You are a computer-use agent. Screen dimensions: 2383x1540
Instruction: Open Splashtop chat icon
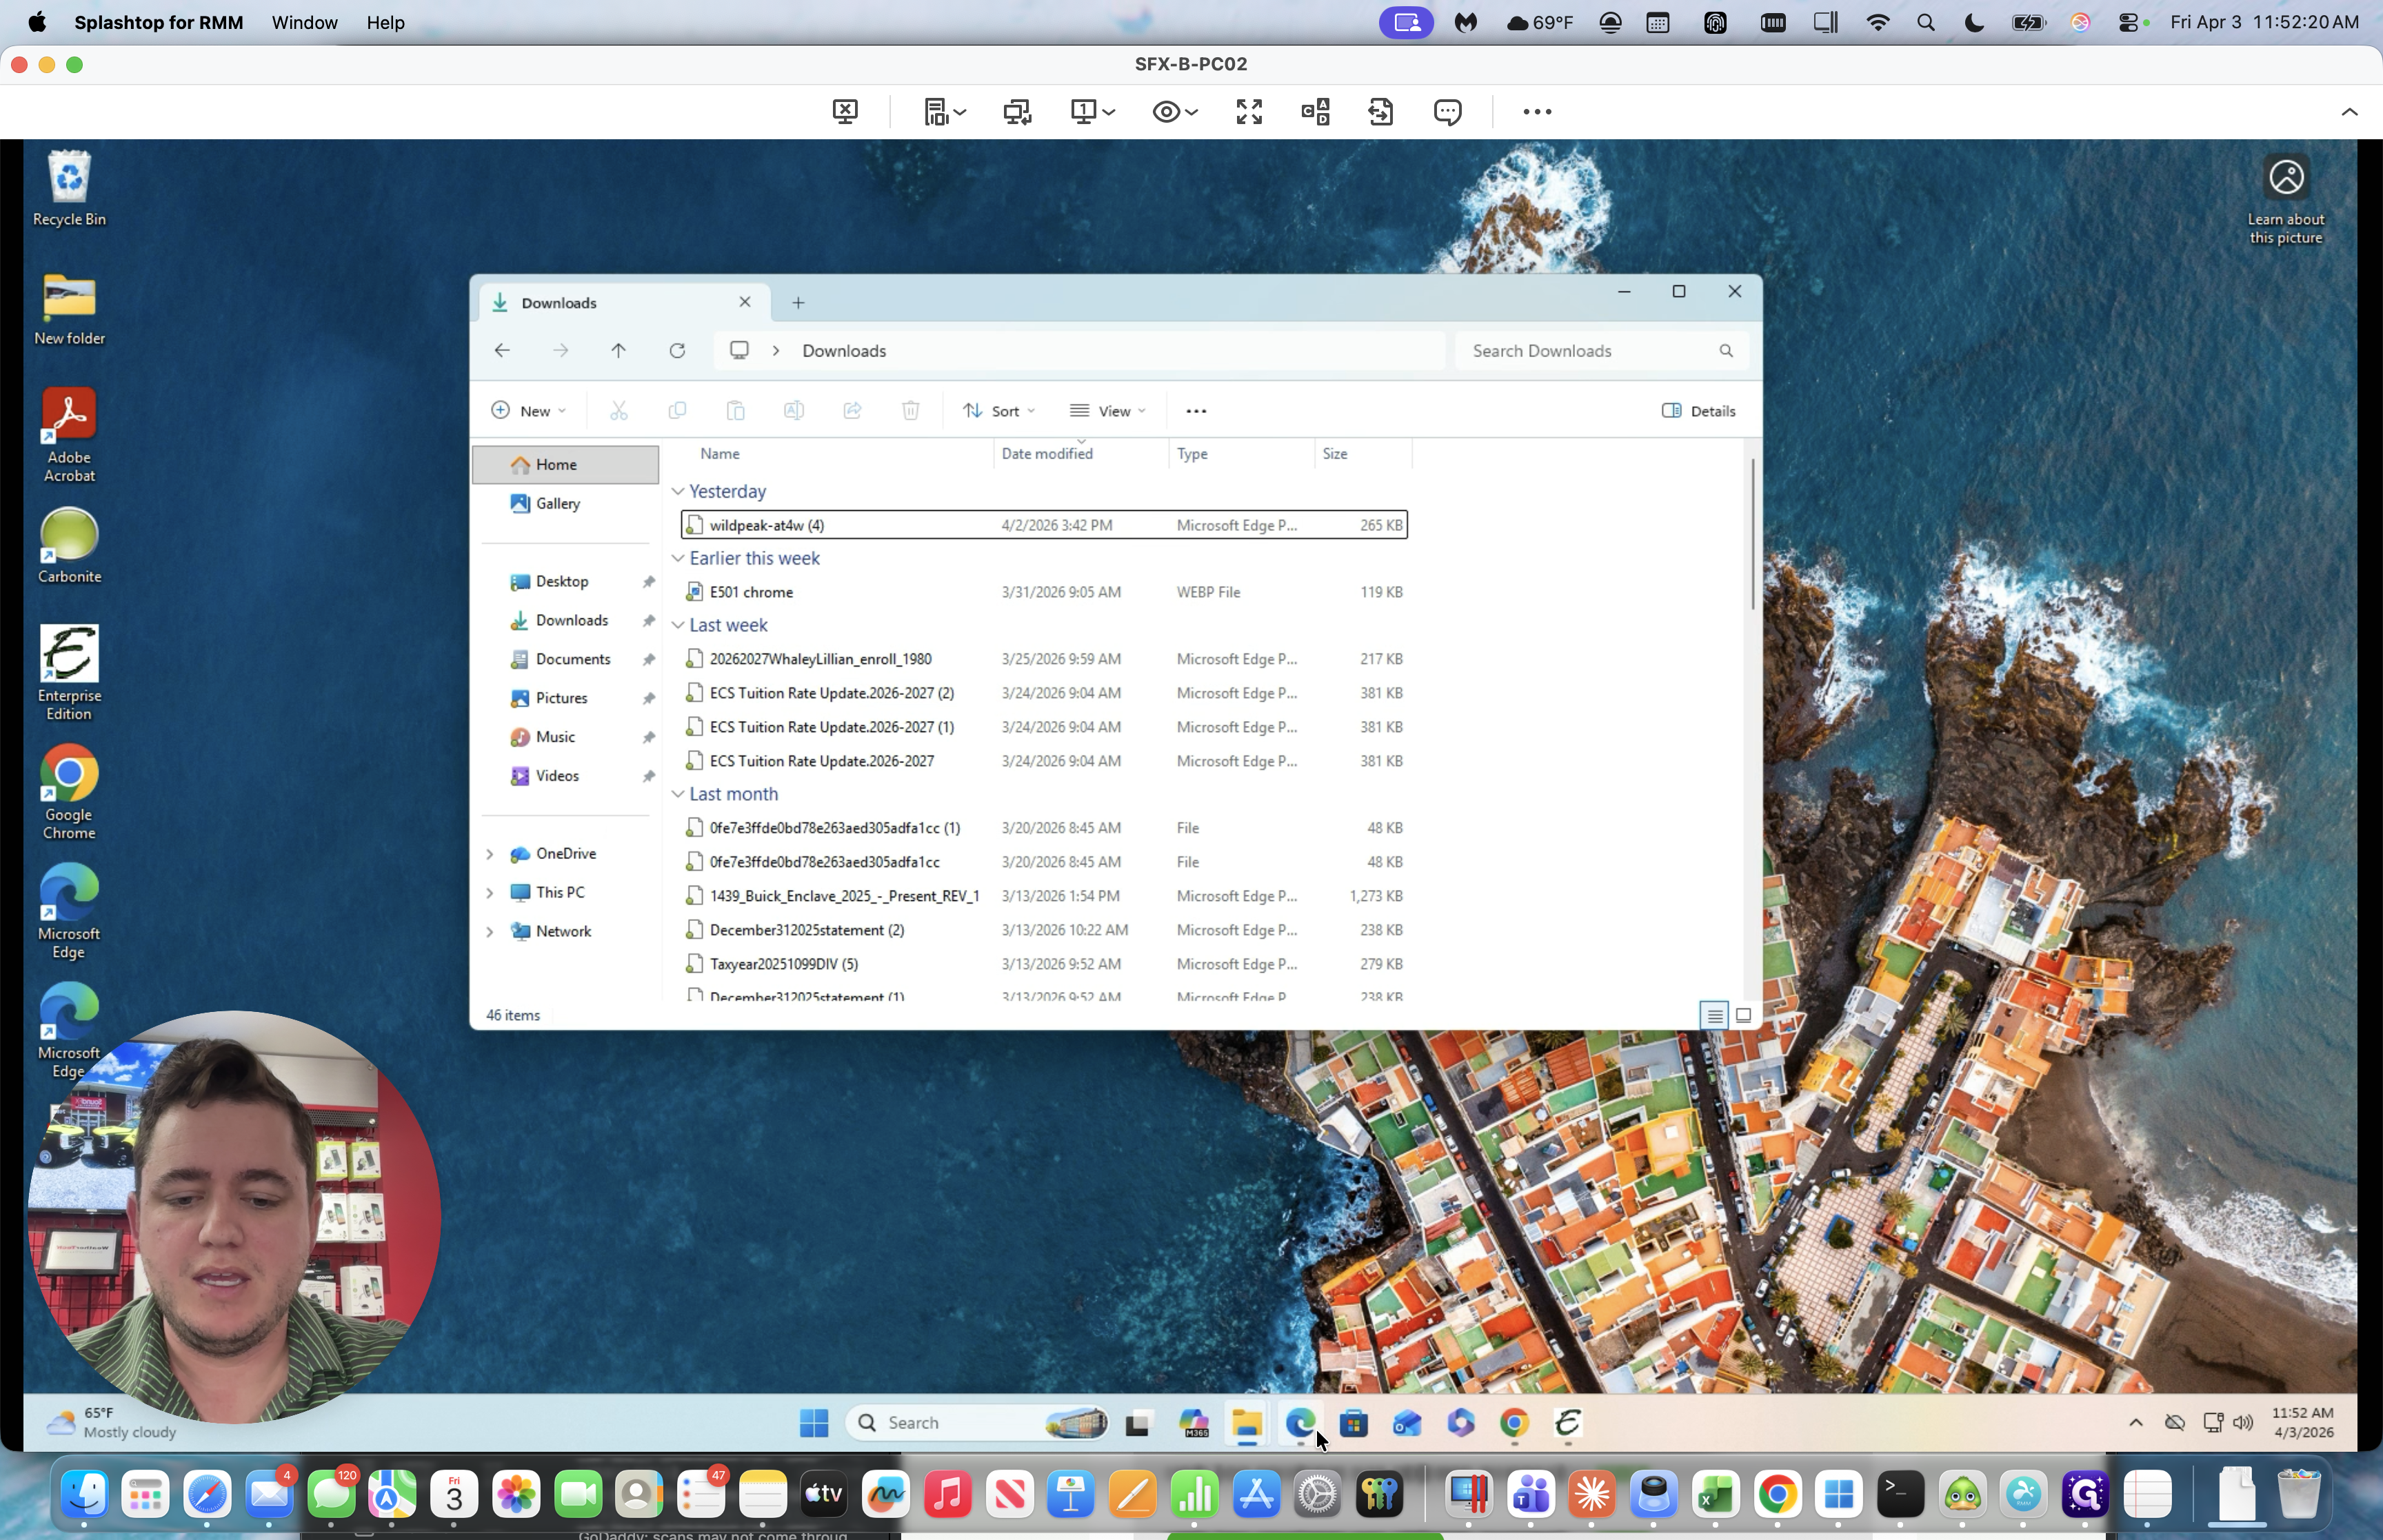point(1447,111)
